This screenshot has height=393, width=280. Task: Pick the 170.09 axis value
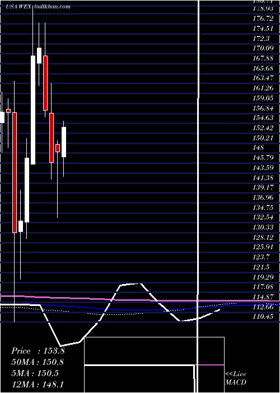tap(263, 48)
